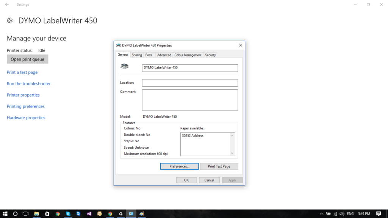Switch to Skype in the taskbar
This screenshot has height=218, width=388.
(68, 214)
